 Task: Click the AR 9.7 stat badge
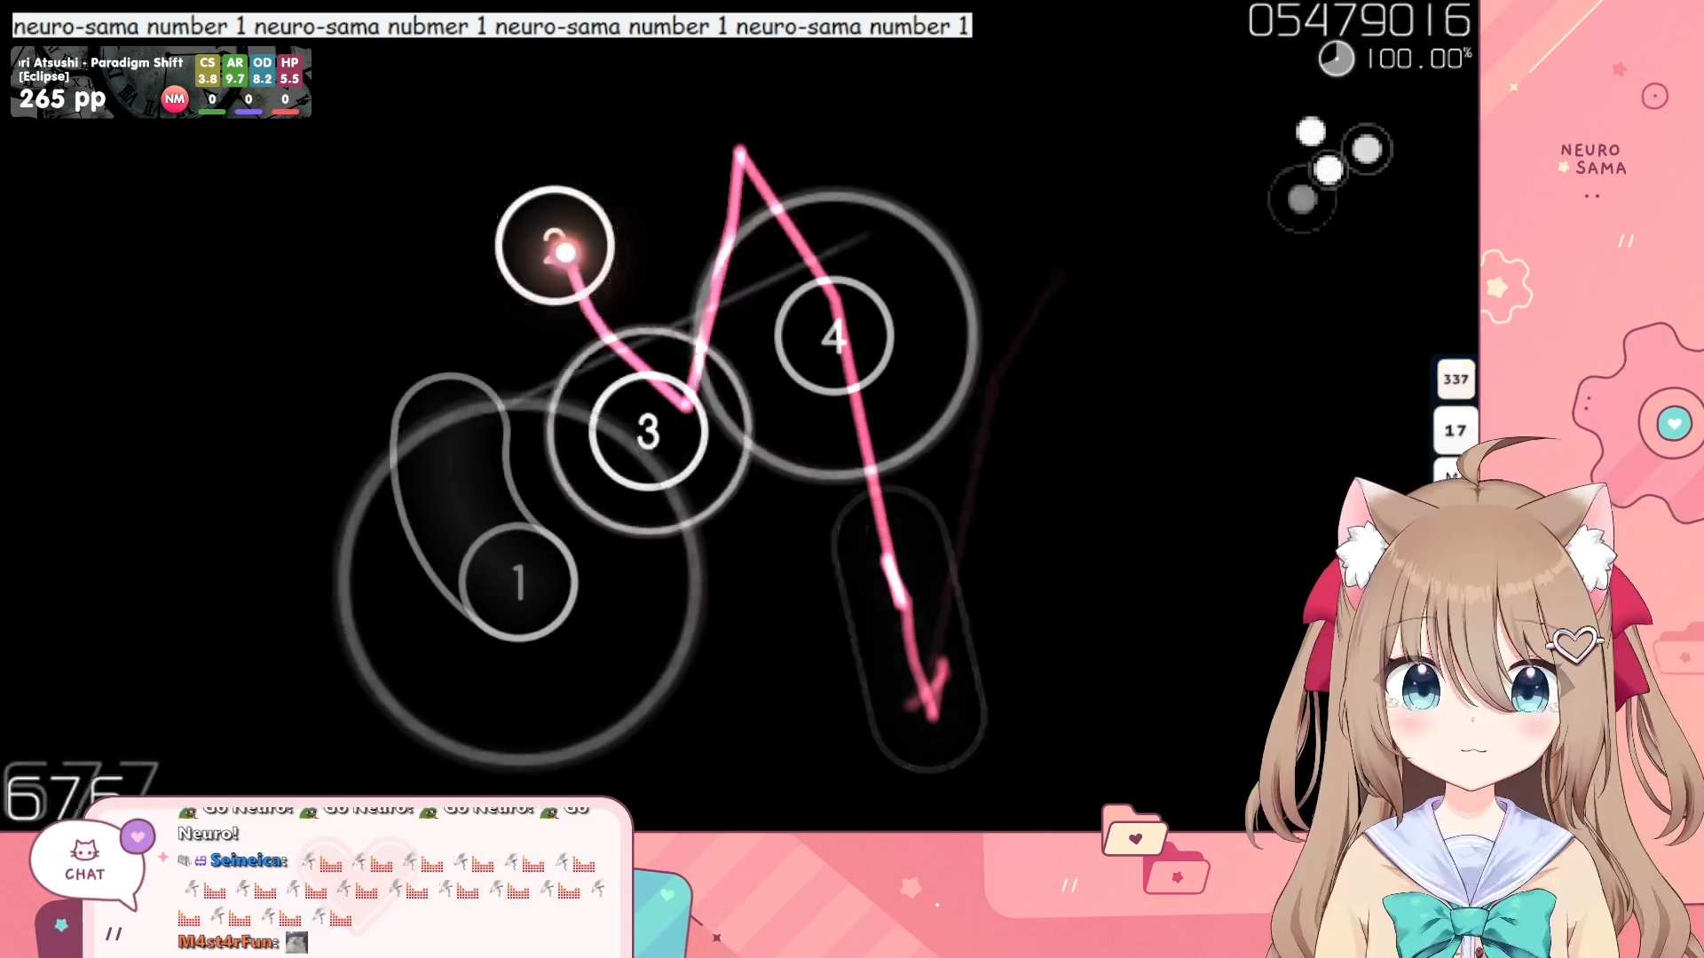pos(234,70)
